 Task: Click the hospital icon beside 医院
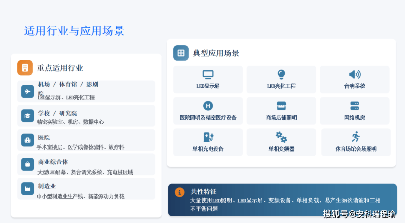(27, 140)
